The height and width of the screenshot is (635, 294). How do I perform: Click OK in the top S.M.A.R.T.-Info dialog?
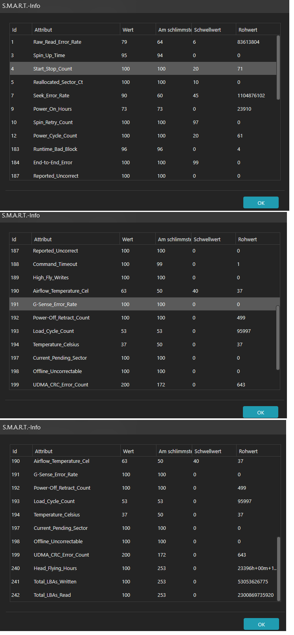pyautogui.click(x=261, y=202)
